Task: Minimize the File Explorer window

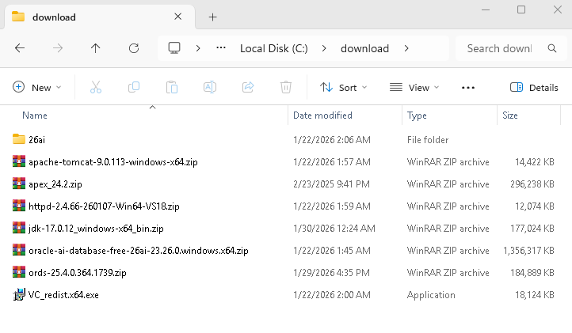Action: click(x=486, y=9)
